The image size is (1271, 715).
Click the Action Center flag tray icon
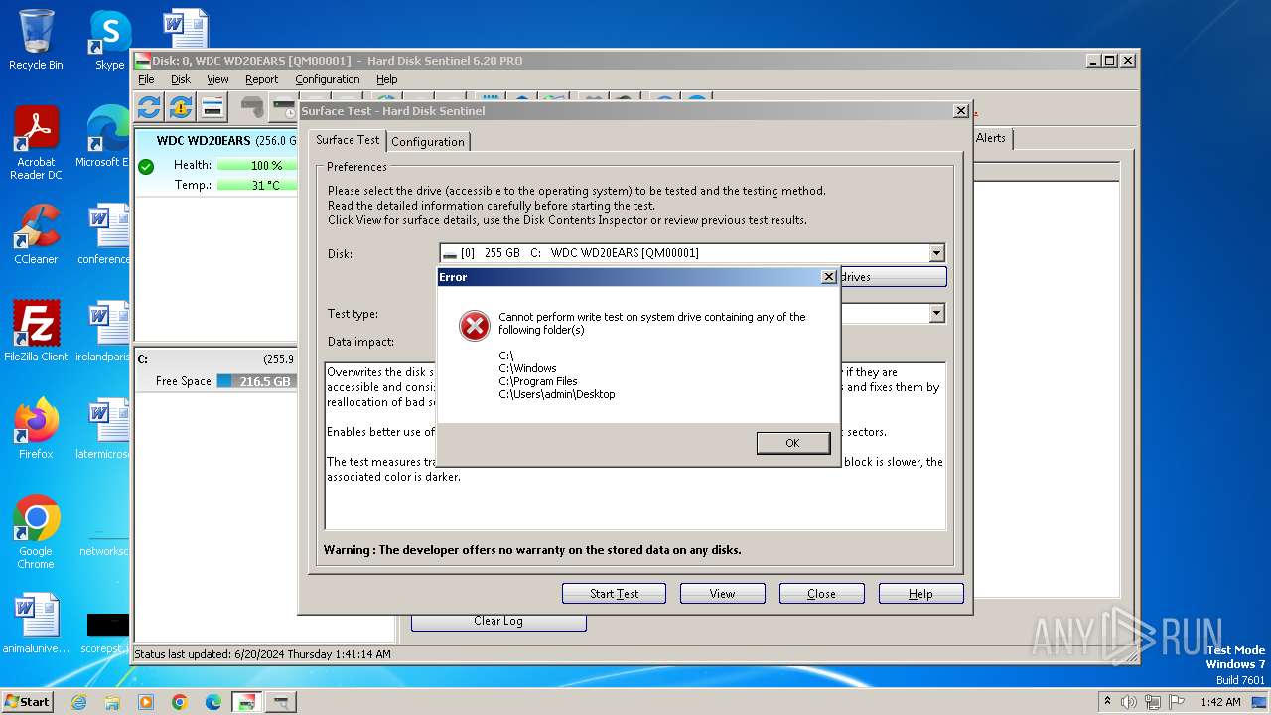pos(1177,702)
